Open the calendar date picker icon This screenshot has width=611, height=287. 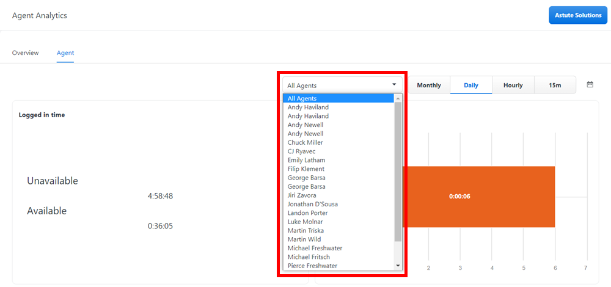pos(590,85)
